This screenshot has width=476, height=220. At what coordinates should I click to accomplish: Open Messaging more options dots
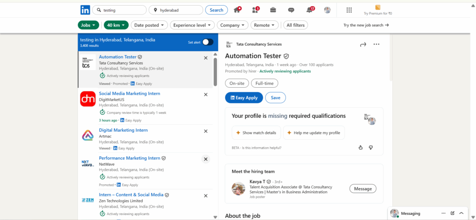(x=443, y=213)
